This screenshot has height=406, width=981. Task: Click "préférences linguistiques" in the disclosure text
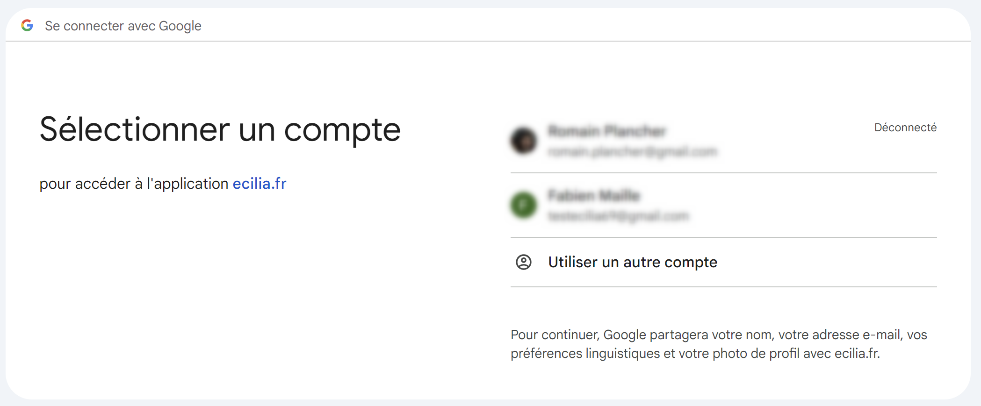585,354
